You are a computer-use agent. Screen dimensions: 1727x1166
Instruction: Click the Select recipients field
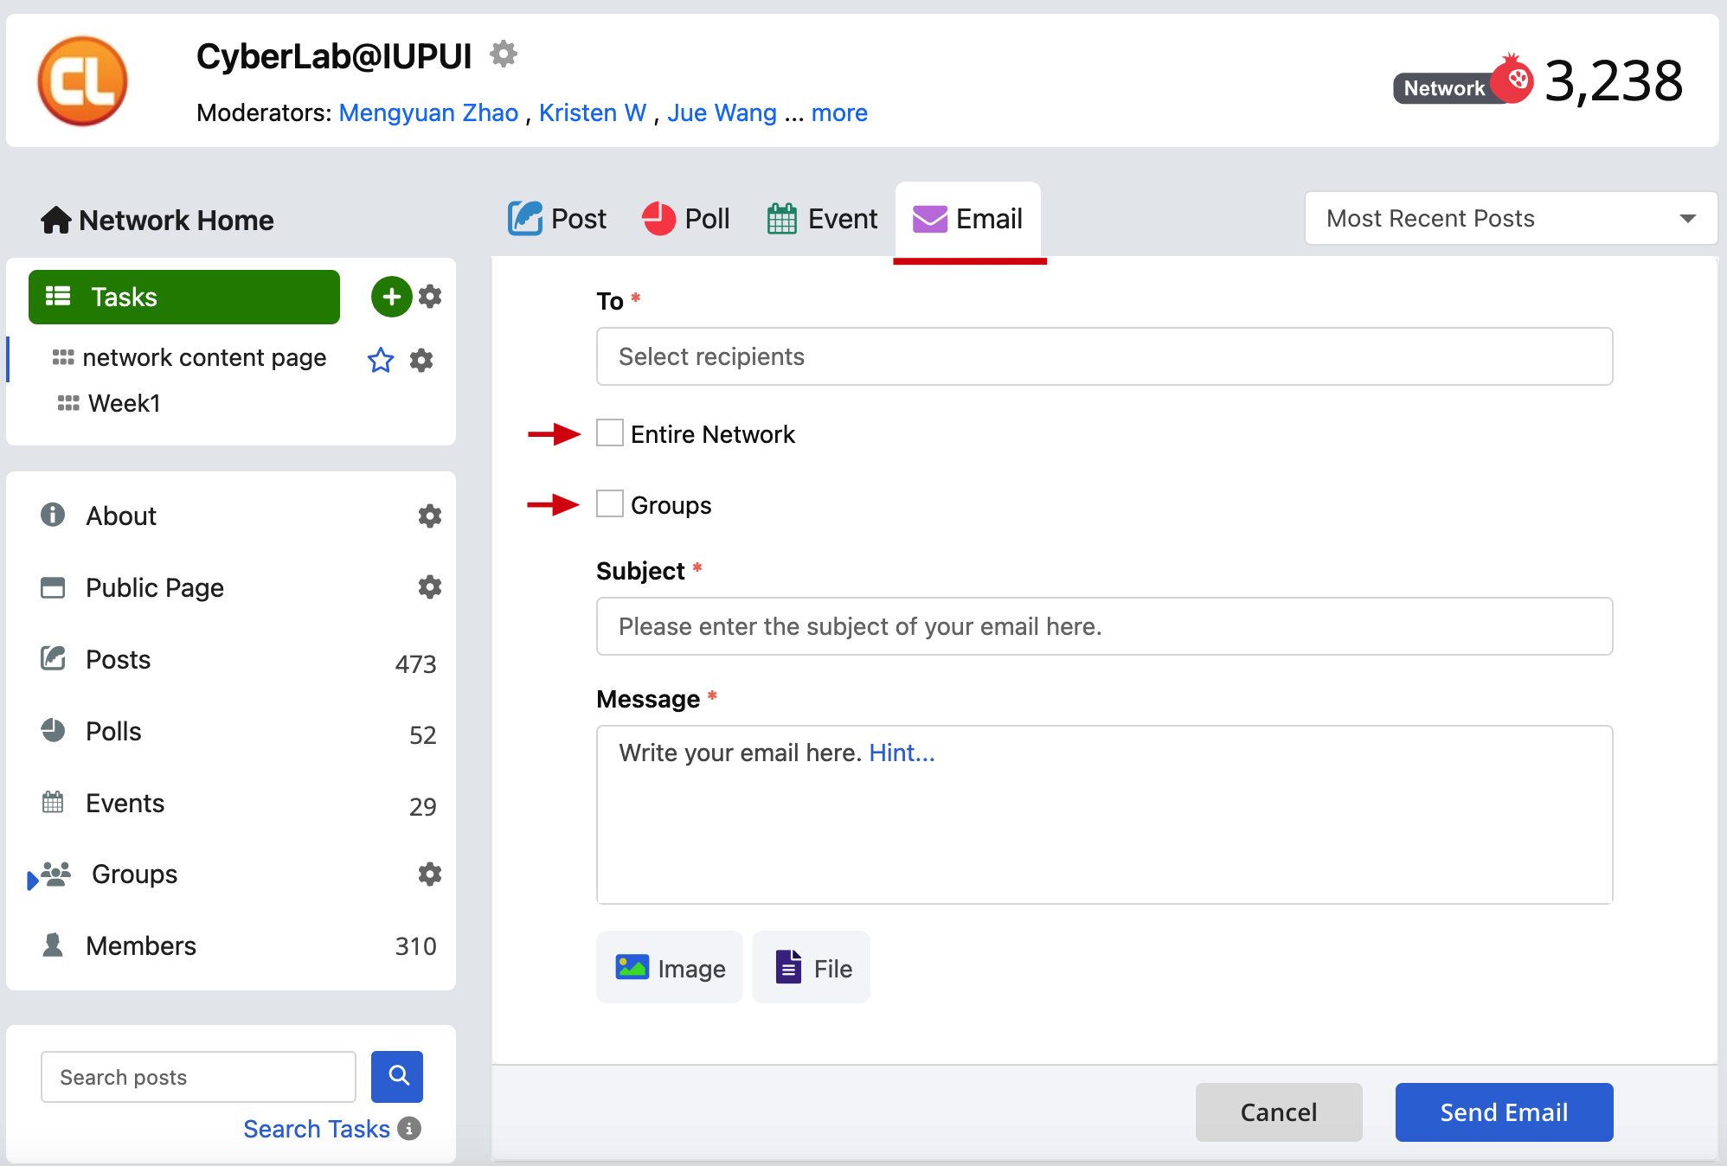click(x=1103, y=356)
